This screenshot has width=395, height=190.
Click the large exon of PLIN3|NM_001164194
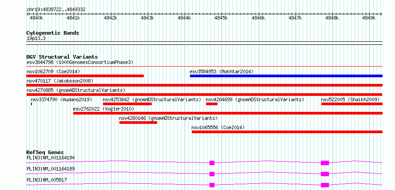pos(325,163)
